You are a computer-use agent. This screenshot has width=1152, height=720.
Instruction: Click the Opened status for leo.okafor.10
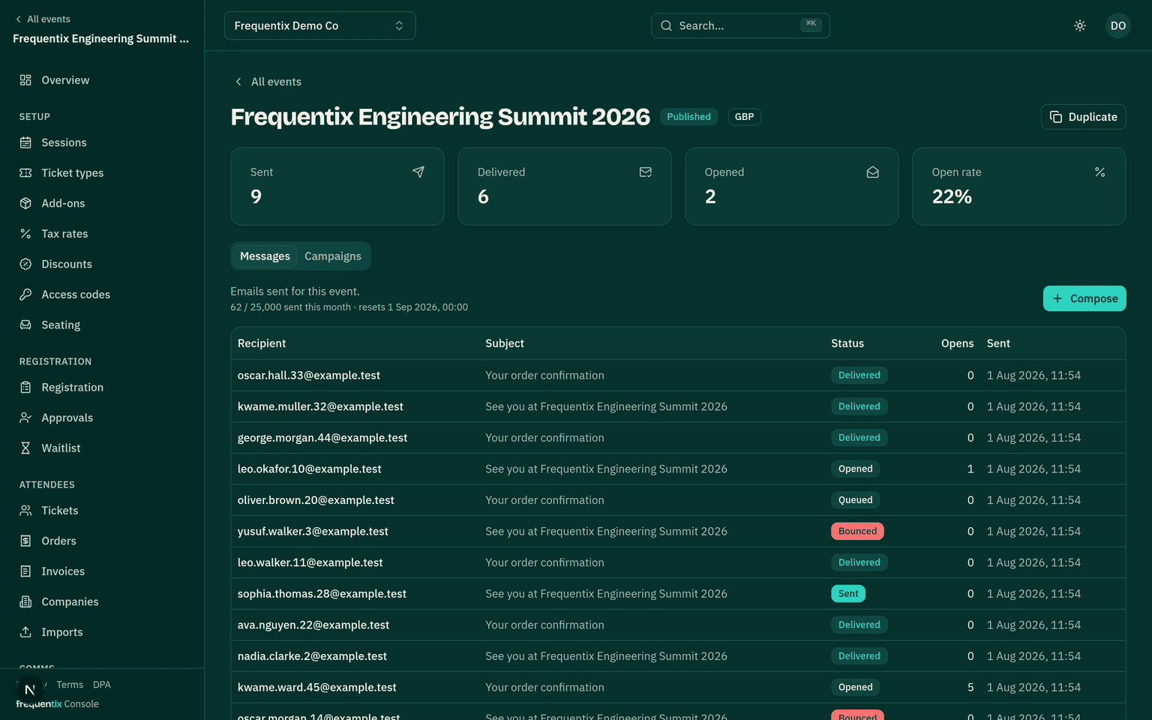[855, 469]
